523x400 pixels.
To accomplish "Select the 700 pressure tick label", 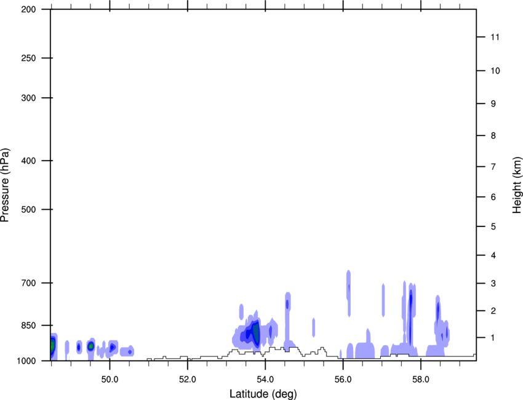I will pos(28,283).
